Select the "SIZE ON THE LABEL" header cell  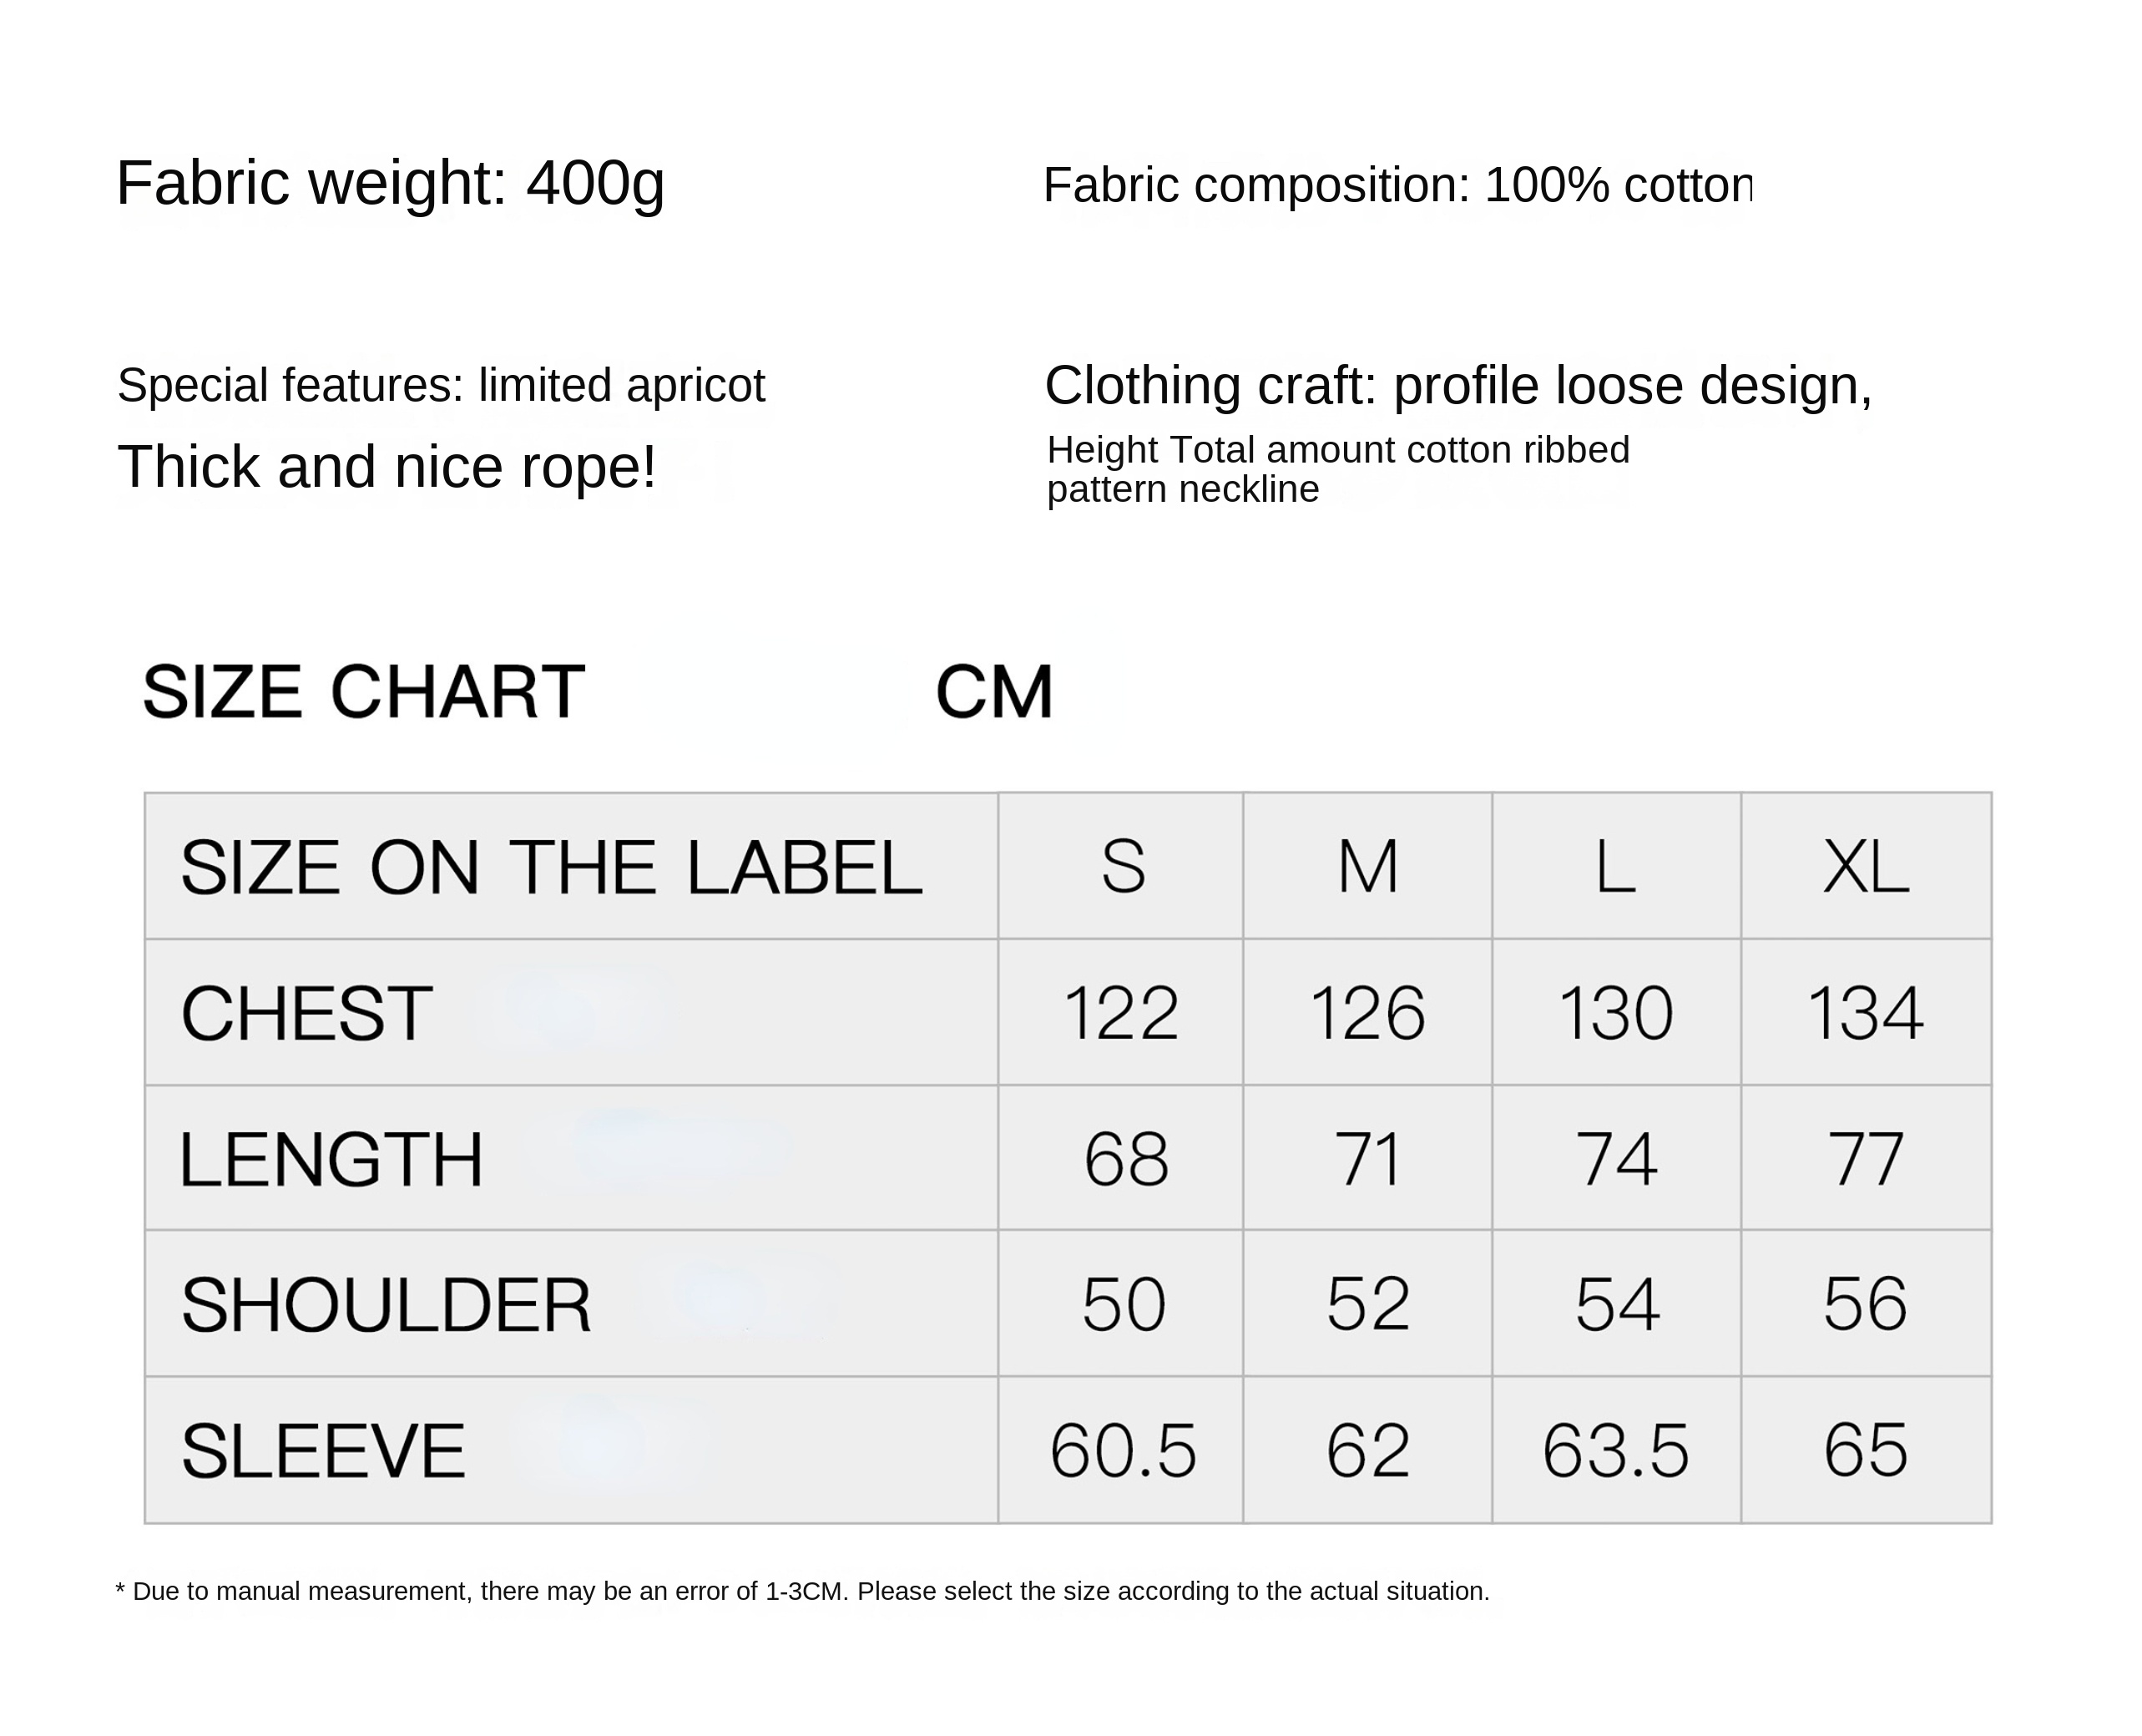(551, 867)
